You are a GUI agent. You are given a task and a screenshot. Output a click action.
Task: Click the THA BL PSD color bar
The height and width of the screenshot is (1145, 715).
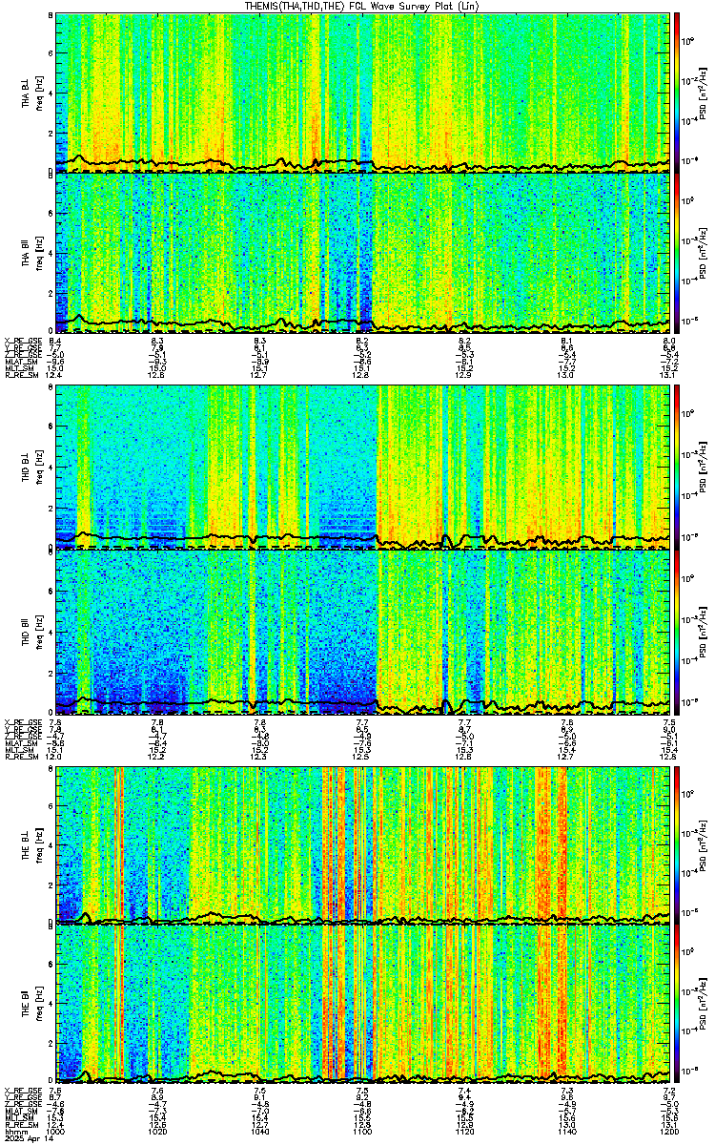pyautogui.click(x=677, y=93)
